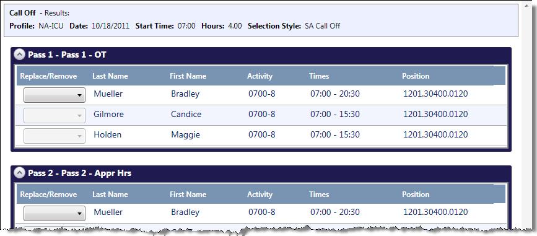Screen dimensions: 537x236
Task: Click the Activity column header in Pass 1
Action: [x=260, y=76]
